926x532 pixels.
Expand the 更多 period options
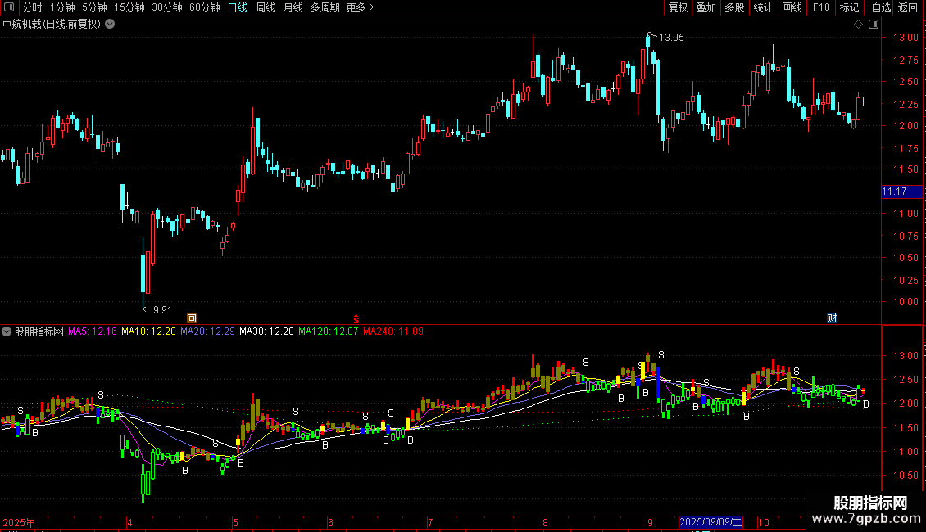point(361,7)
